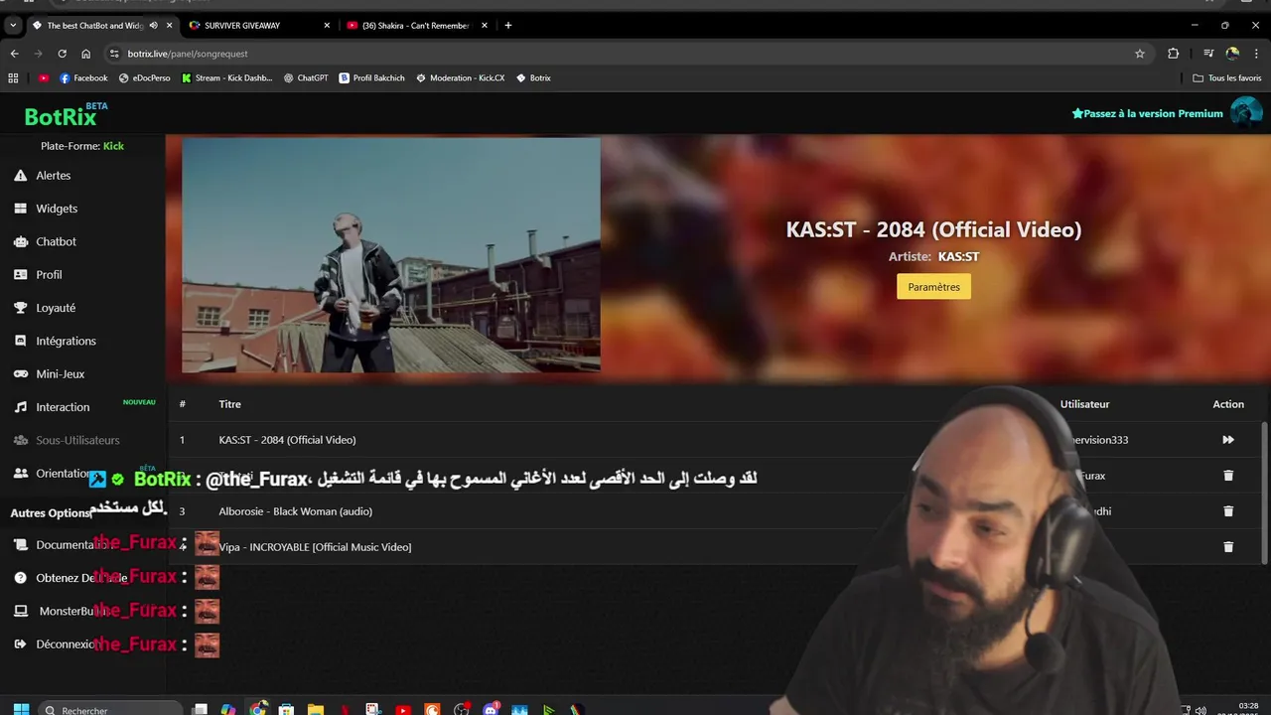Open Mini-Jeux gamepad icon

pyautogui.click(x=20, y=374)
